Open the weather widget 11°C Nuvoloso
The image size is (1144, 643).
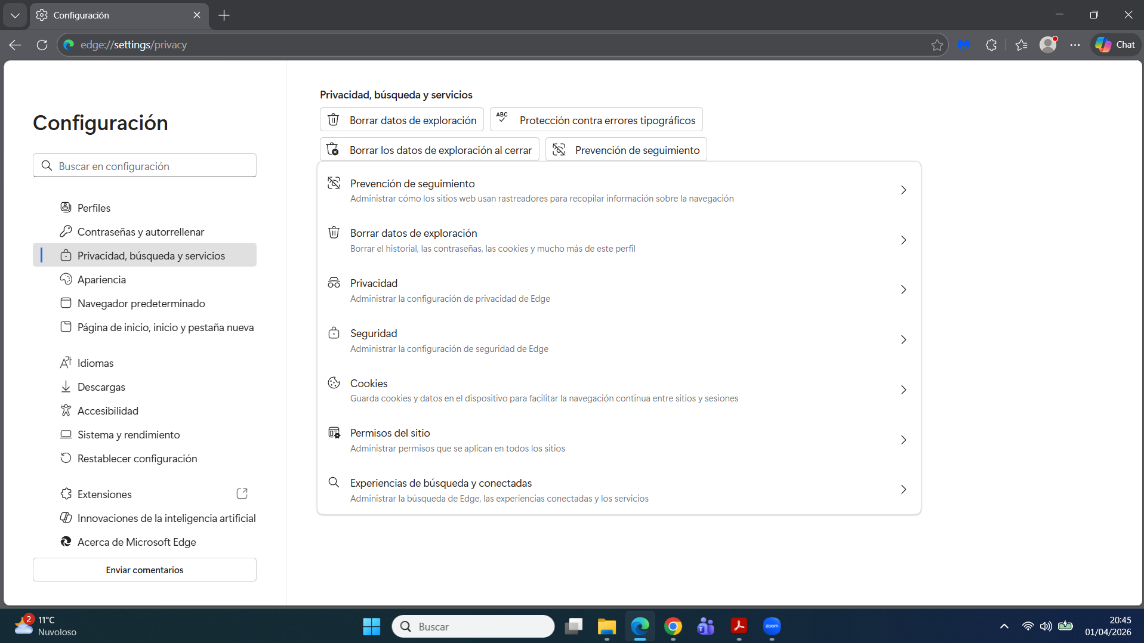tap(47, 626)
